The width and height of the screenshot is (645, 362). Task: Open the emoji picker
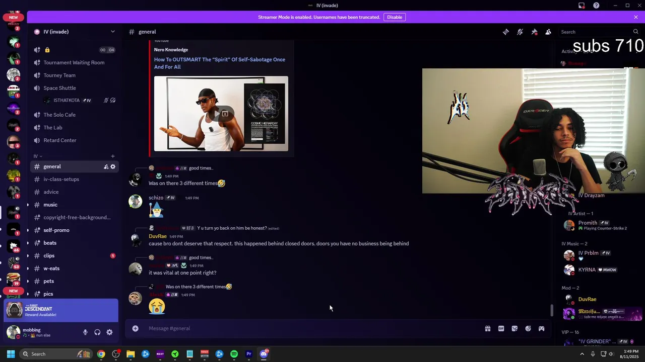[x=528, y=328]
